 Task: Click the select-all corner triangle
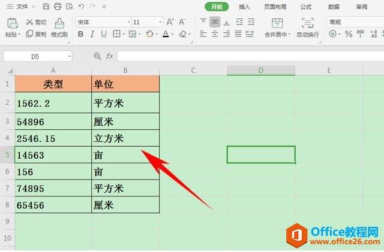point(10,71)
